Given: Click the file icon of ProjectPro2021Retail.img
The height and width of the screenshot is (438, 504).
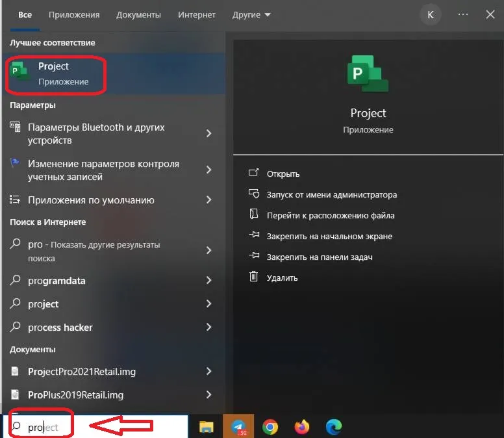Looking at the screenshot, I should [15, 371].
